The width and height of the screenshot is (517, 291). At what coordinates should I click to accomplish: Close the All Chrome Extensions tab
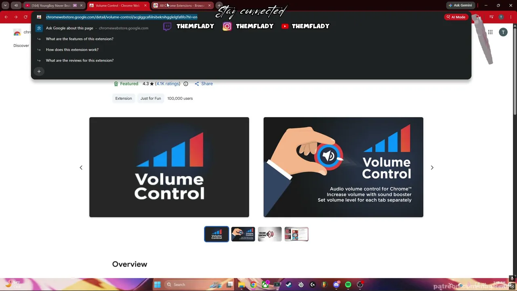click(x=209, y=6)
